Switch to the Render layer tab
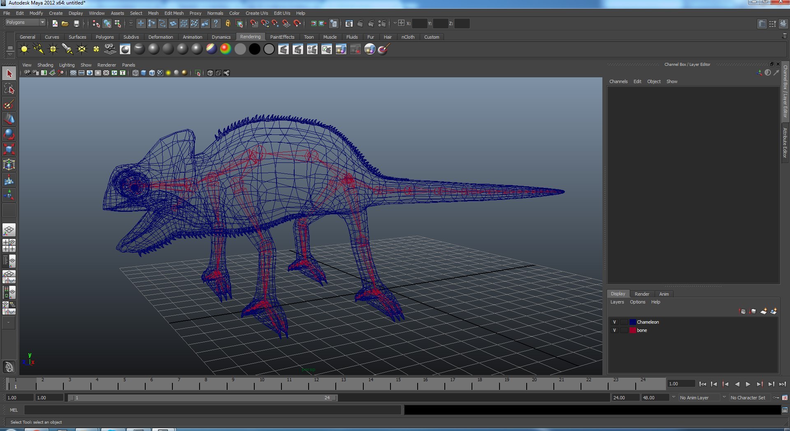Screen dimensions: 790x431 click(642, 294)
